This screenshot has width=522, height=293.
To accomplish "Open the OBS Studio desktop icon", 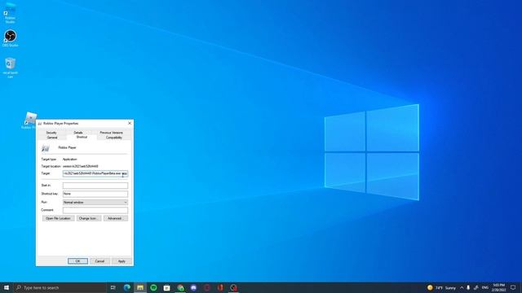I will tap(10, 38).
